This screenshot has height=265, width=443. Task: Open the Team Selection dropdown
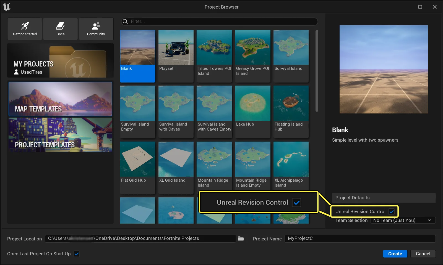pos(403,220)
